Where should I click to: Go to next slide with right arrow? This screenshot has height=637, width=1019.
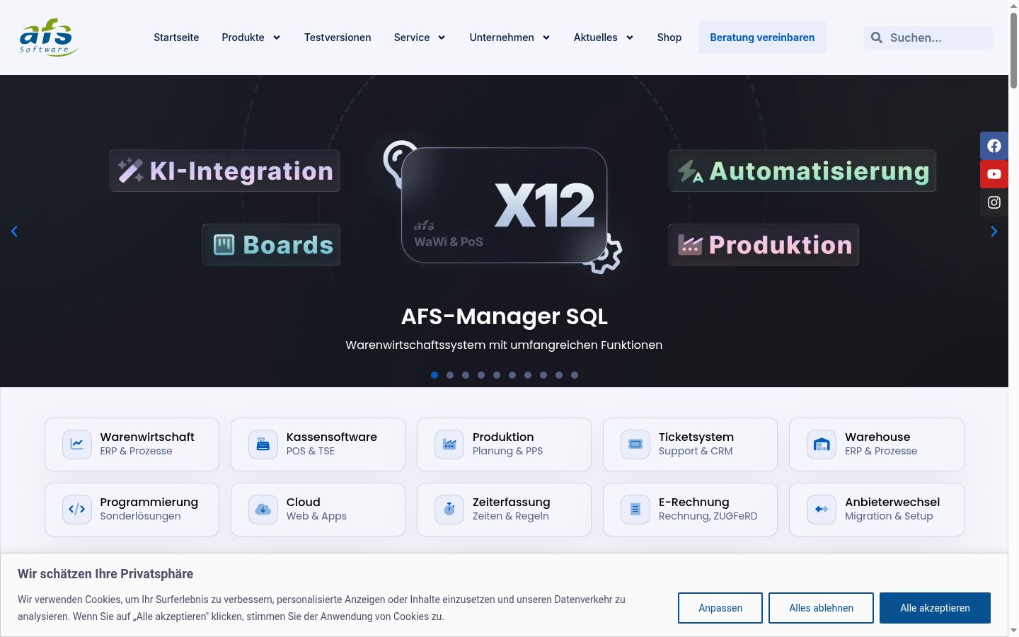(994, 231)
